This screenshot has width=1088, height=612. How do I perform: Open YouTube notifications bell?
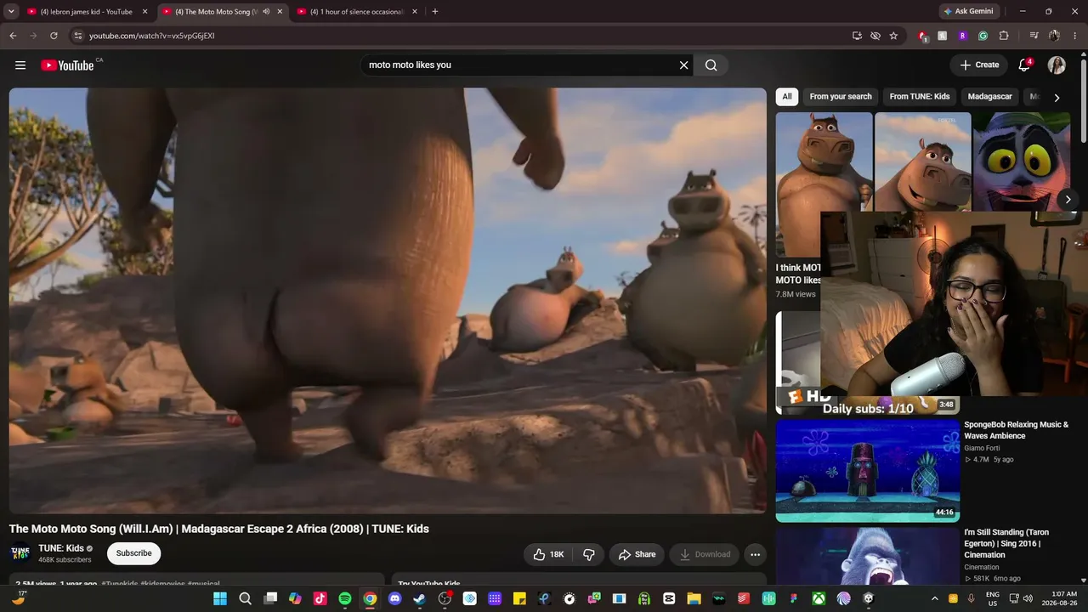click(1024, 65)
